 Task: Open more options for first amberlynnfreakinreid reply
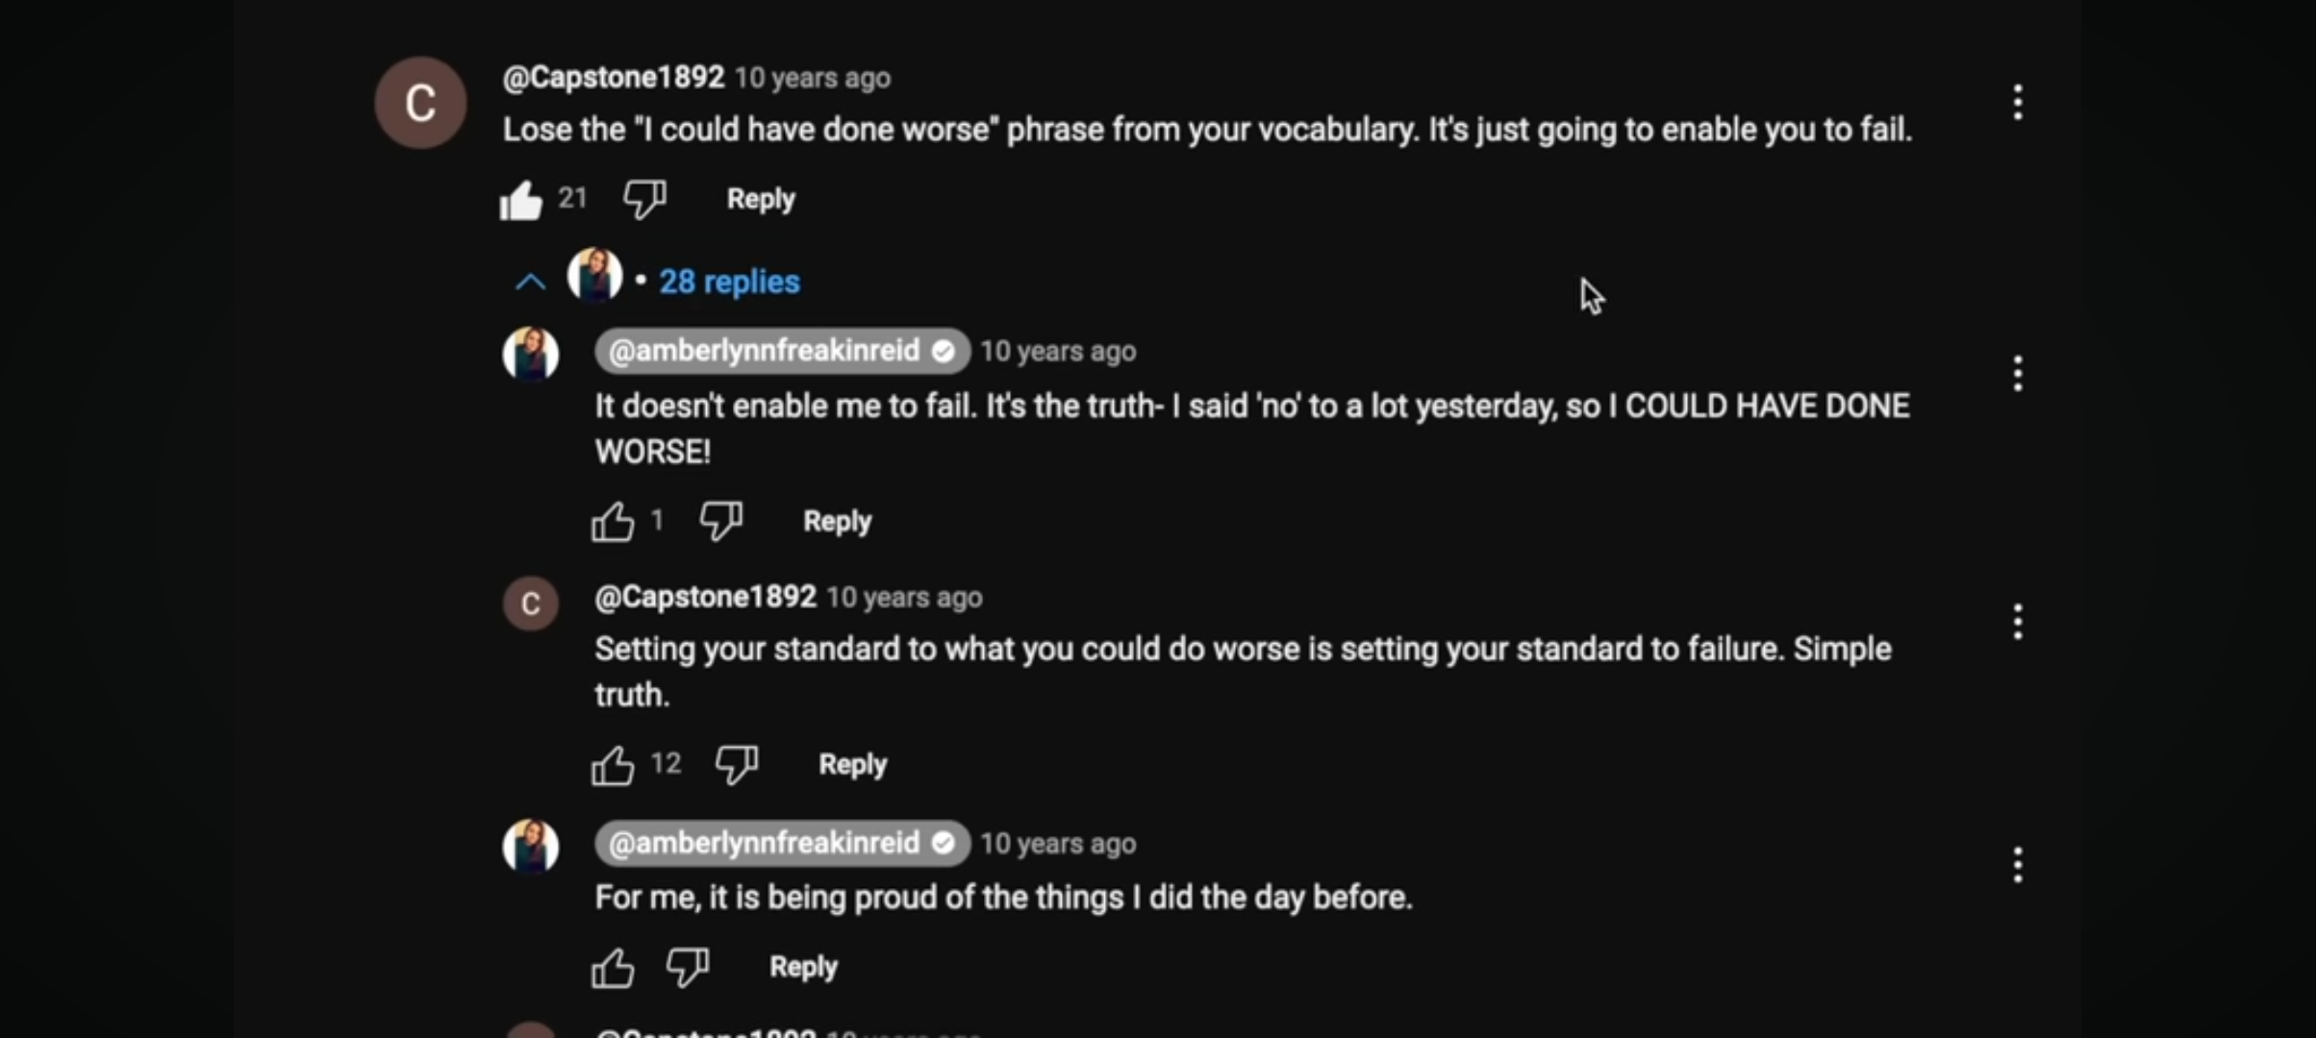click(x=2018, y=373)
